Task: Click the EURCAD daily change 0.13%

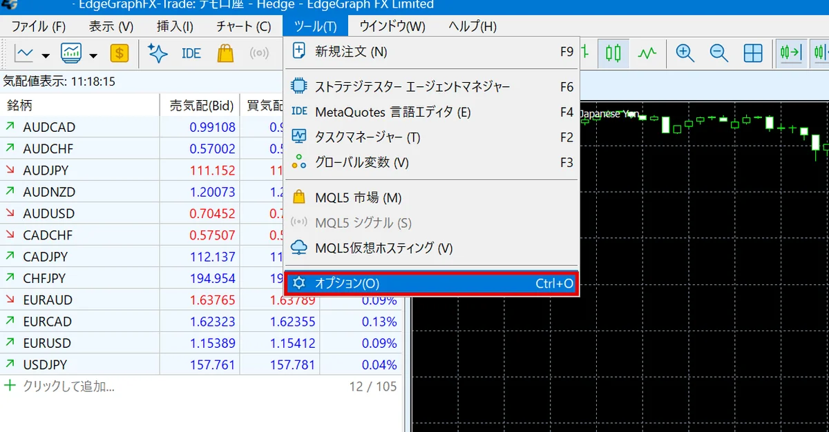Action: coord(380,322)
